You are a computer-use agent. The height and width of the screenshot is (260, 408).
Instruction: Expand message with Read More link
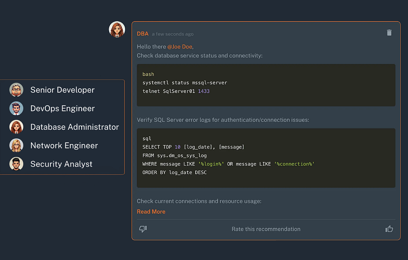click(x=151, y=211)
